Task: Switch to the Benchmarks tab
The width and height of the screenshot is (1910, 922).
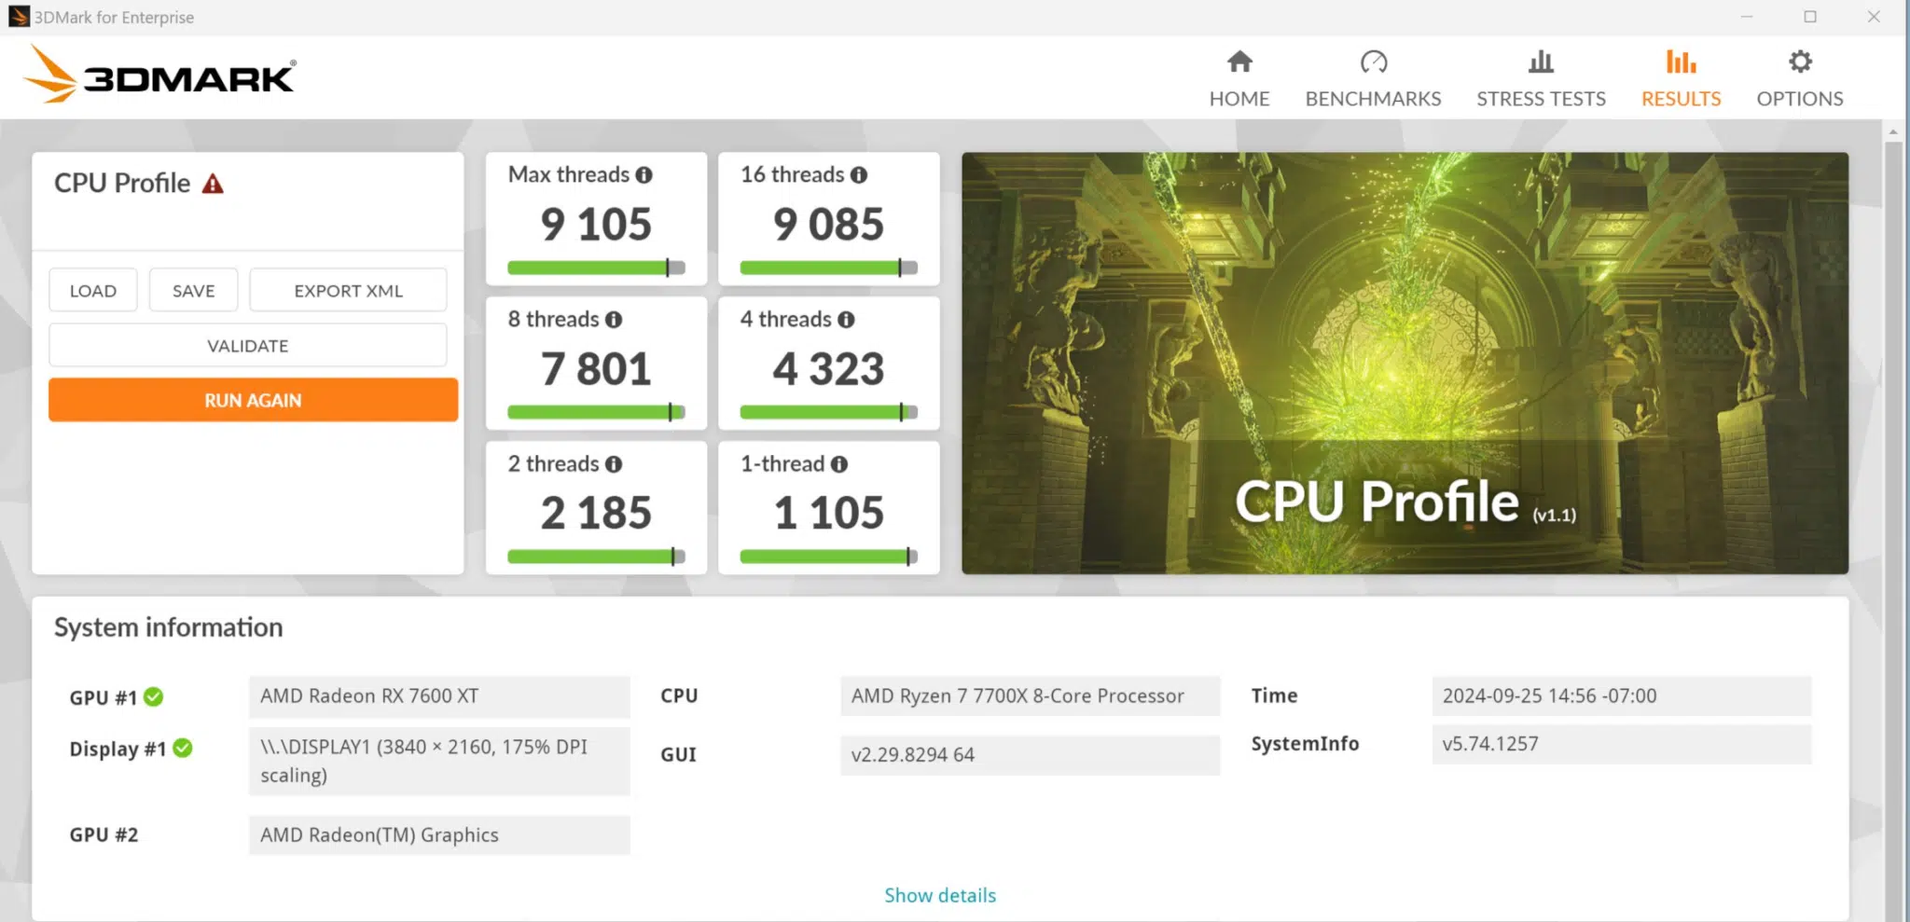Action: coord(1373,78)
